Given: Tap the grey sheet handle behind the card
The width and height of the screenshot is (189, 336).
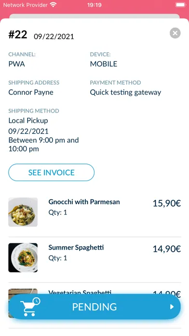Looking at the screenshot, I should (94, 16).
